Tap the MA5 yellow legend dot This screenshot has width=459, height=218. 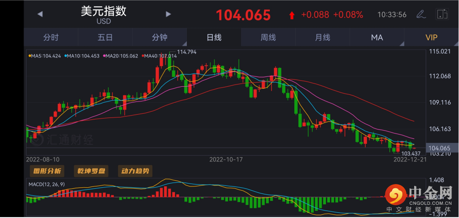pyautogui.click(x=29, y=56)
